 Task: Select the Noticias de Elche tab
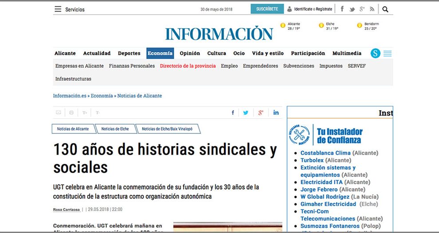coord(115,129)
